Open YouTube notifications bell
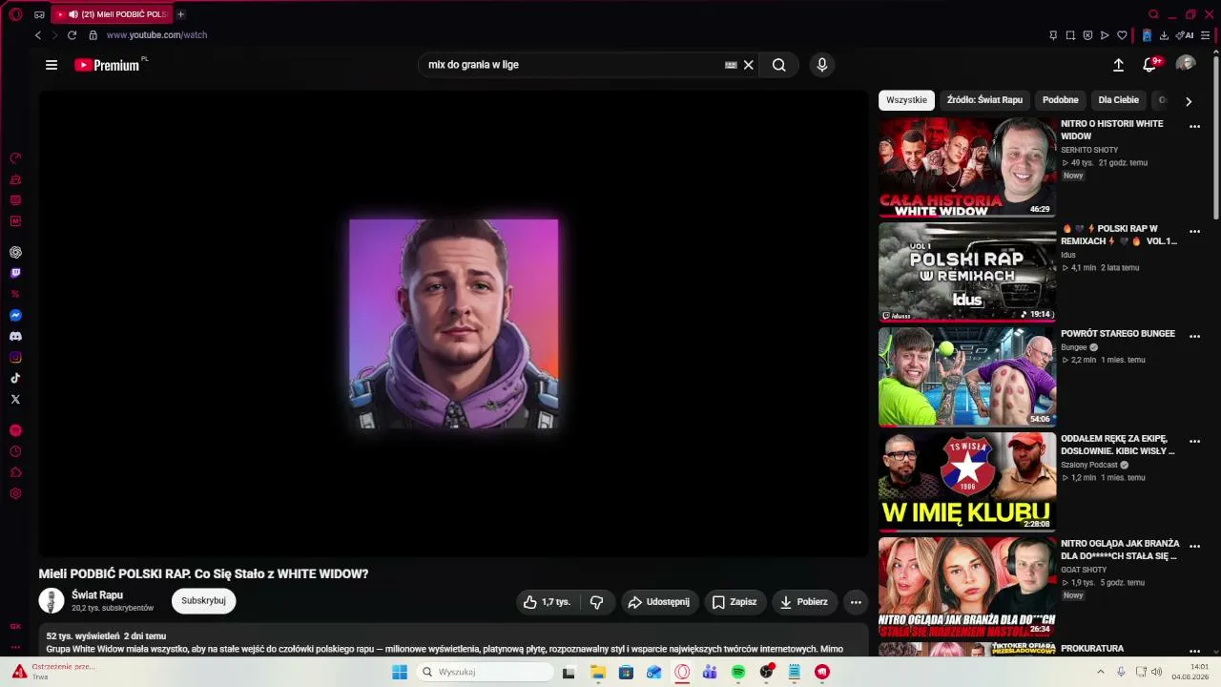Image resolution: width=1221 pixels, height=687 pixels. click(x=1150, y=65)
